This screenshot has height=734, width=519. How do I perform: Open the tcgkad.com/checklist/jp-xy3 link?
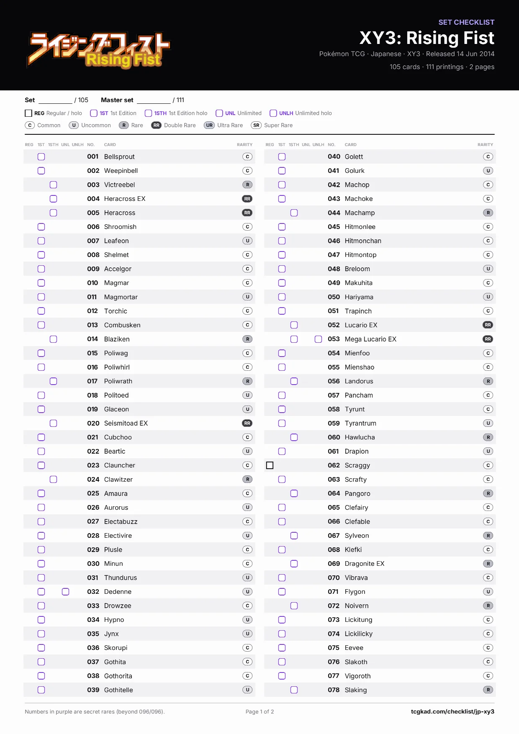click(452, 711)
